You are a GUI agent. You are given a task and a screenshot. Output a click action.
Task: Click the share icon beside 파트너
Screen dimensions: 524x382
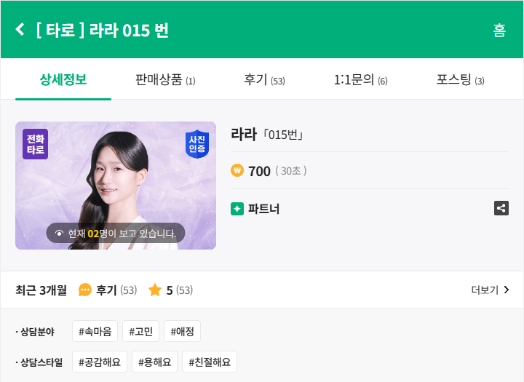[x=501, y=208]
